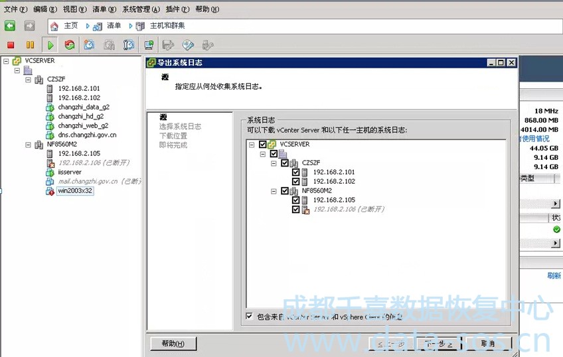Screen dimensions: 563x357
Task: Click the 取消 cancel button
Action: coord(488,344)
